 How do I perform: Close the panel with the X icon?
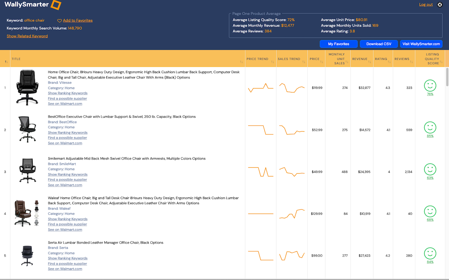(x=440, y=5)
